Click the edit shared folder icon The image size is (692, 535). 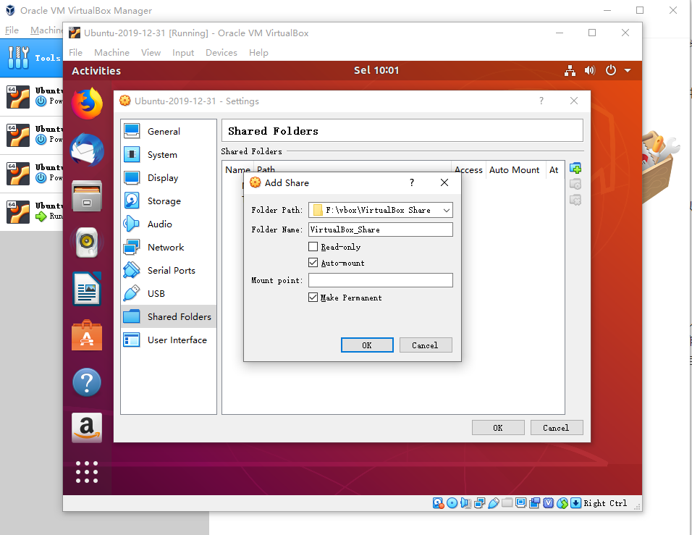(575, 184)
